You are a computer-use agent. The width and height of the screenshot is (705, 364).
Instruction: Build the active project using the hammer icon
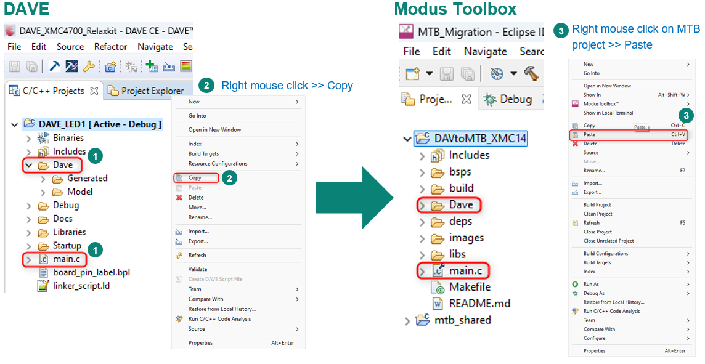click(54, 66)
